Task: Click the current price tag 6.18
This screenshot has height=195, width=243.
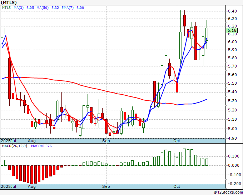Action: coord(232,30)
